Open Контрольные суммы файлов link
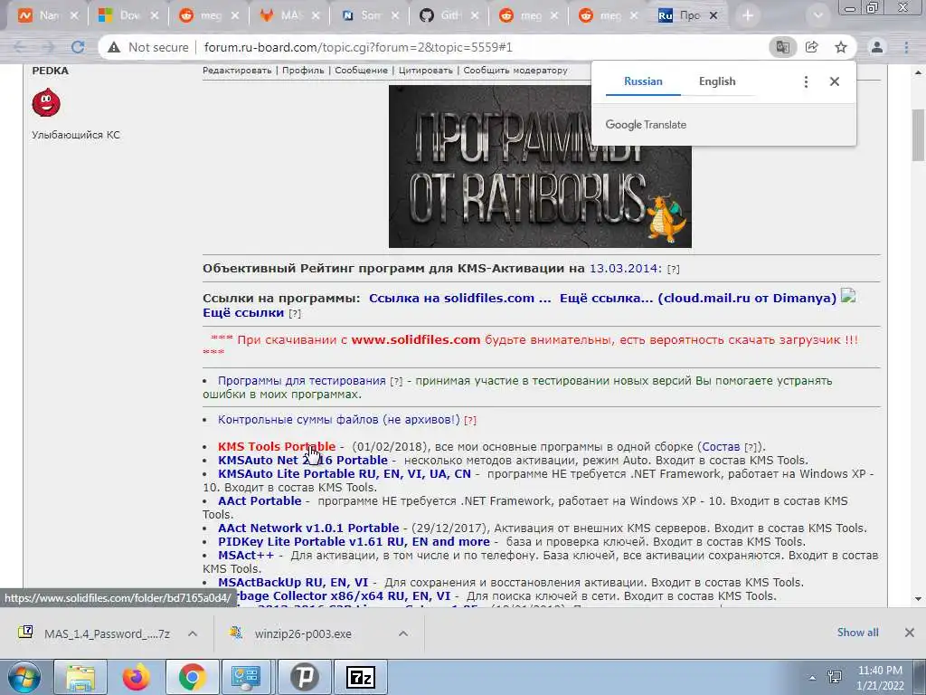Image resolution: width=926 pixels, height=695 pixels. [x=338, y=420]
